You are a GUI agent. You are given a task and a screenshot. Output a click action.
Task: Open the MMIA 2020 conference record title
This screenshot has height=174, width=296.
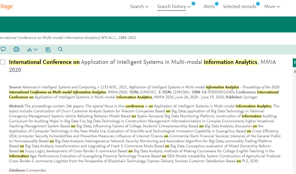click(x=142, y=62)
